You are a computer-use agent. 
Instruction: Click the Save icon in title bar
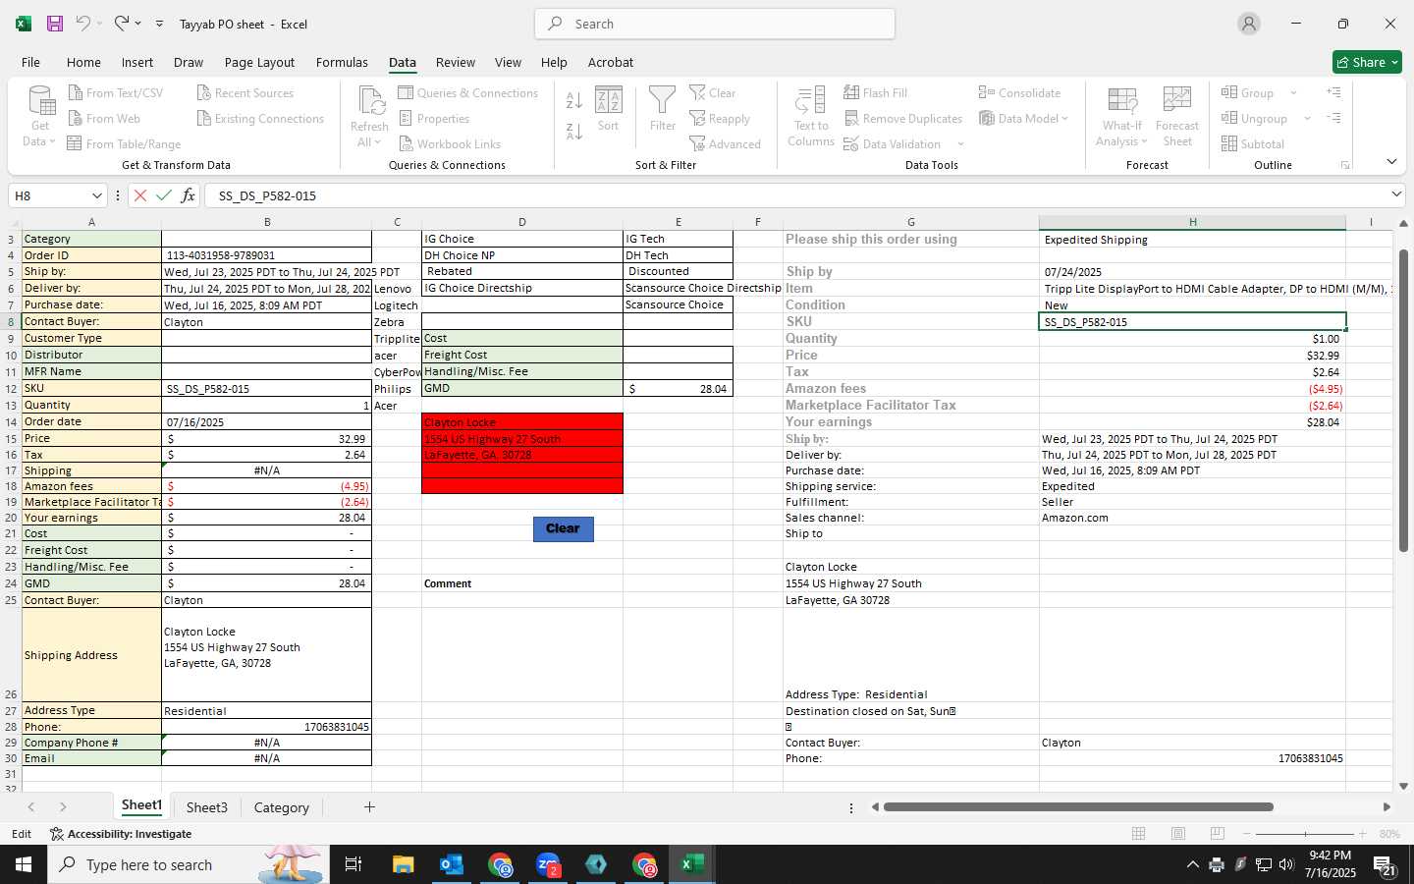tap(55, 24)
